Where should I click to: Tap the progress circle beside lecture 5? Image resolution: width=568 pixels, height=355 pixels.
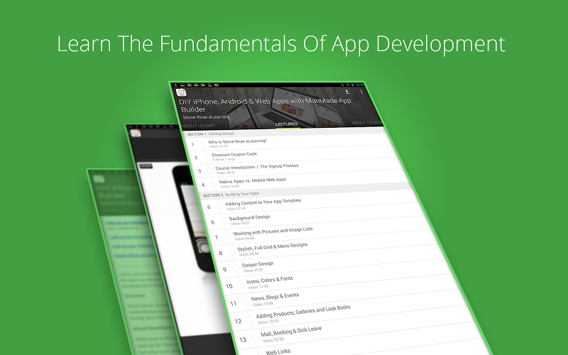tap(219, 207)
